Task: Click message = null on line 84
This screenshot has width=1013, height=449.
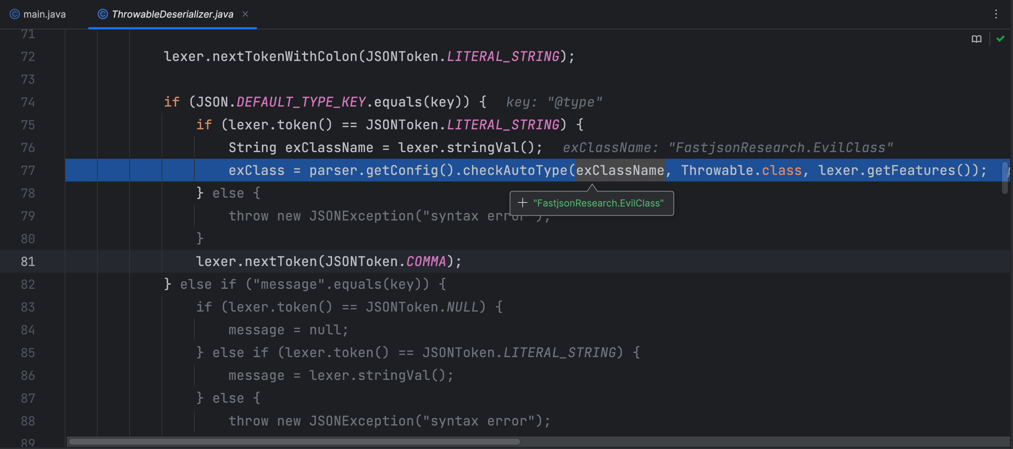Action: click(x=284, y=330)
